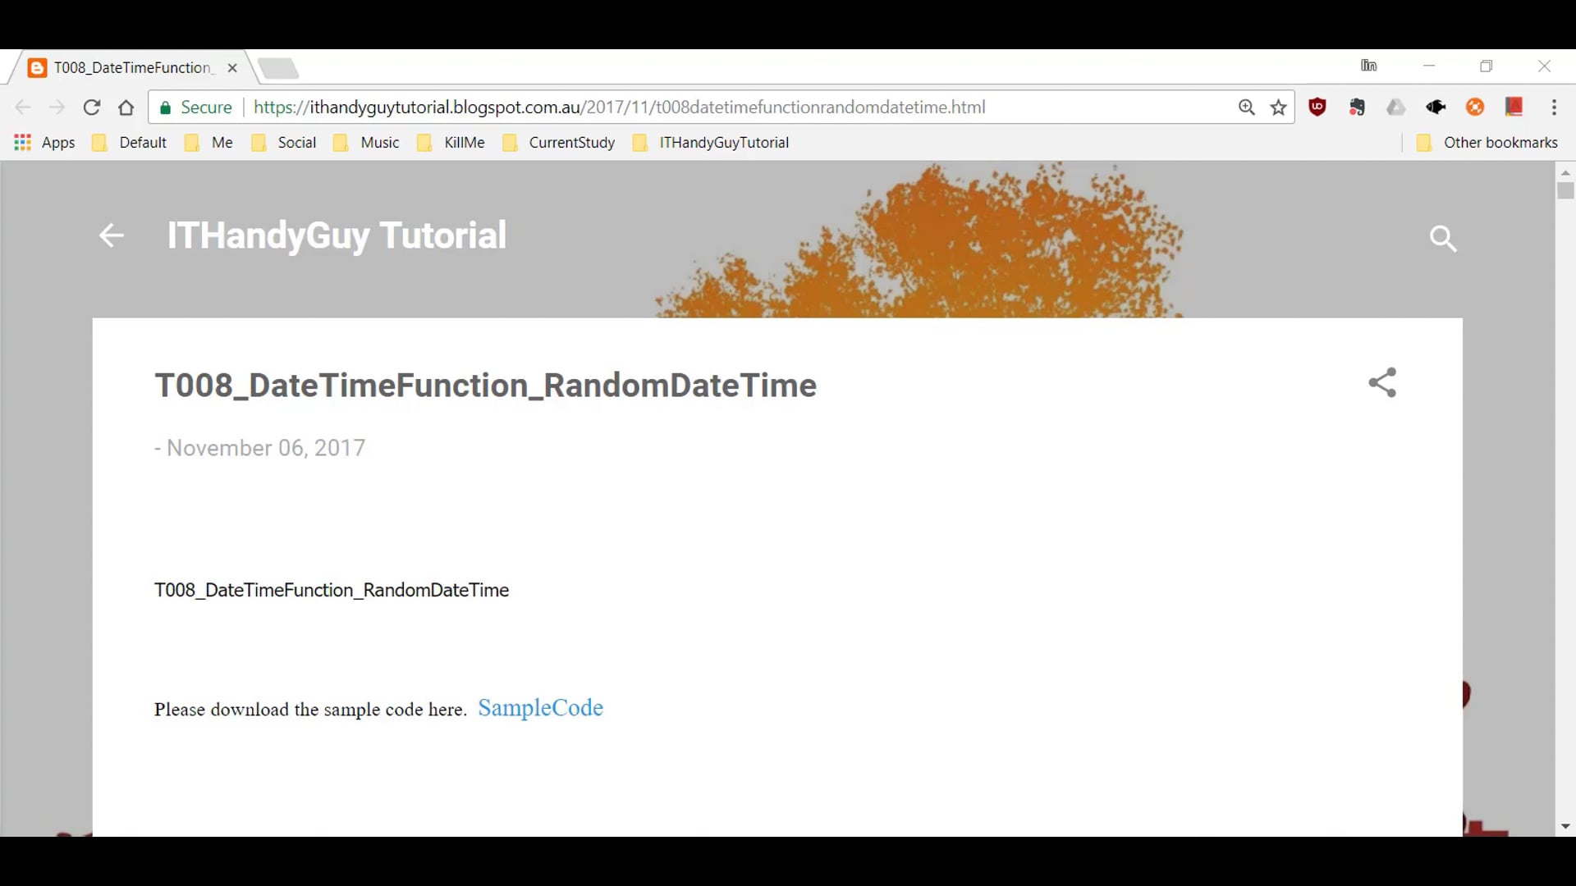Toggle the blog search with the magnifier icon
Viewport: 1576px width, 886px height.
pyautogui.click(x=1443, y=238)
